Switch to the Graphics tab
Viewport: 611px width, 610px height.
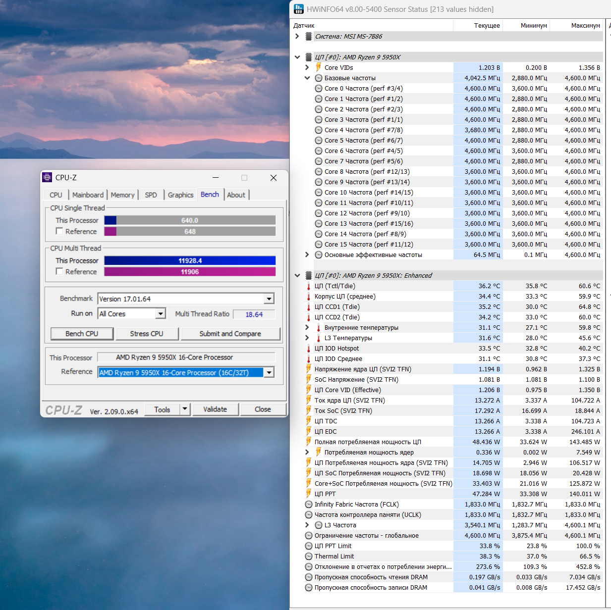(180, 195)
